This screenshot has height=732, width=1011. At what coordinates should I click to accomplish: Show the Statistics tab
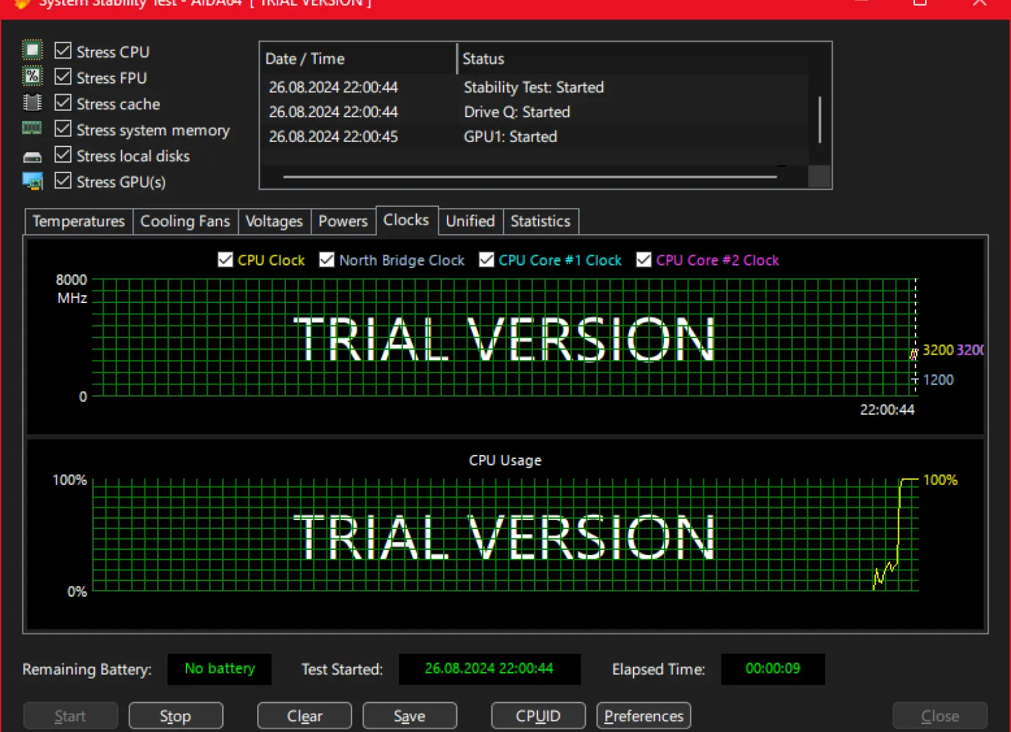(541, 222)
